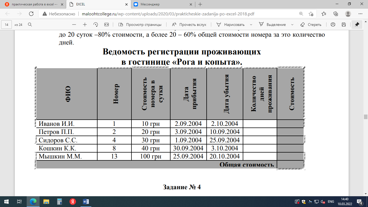This screenshot has height=207, width=368.
Task: Switch the ENG input language
Action: click(331, 202)
